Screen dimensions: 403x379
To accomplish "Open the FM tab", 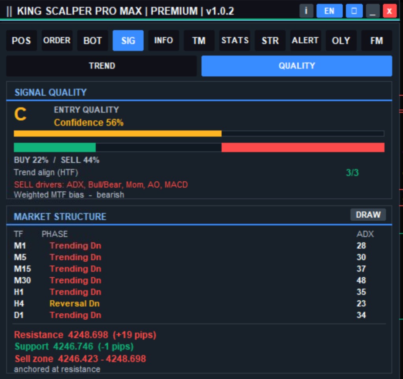I will [x=377, y=41].
